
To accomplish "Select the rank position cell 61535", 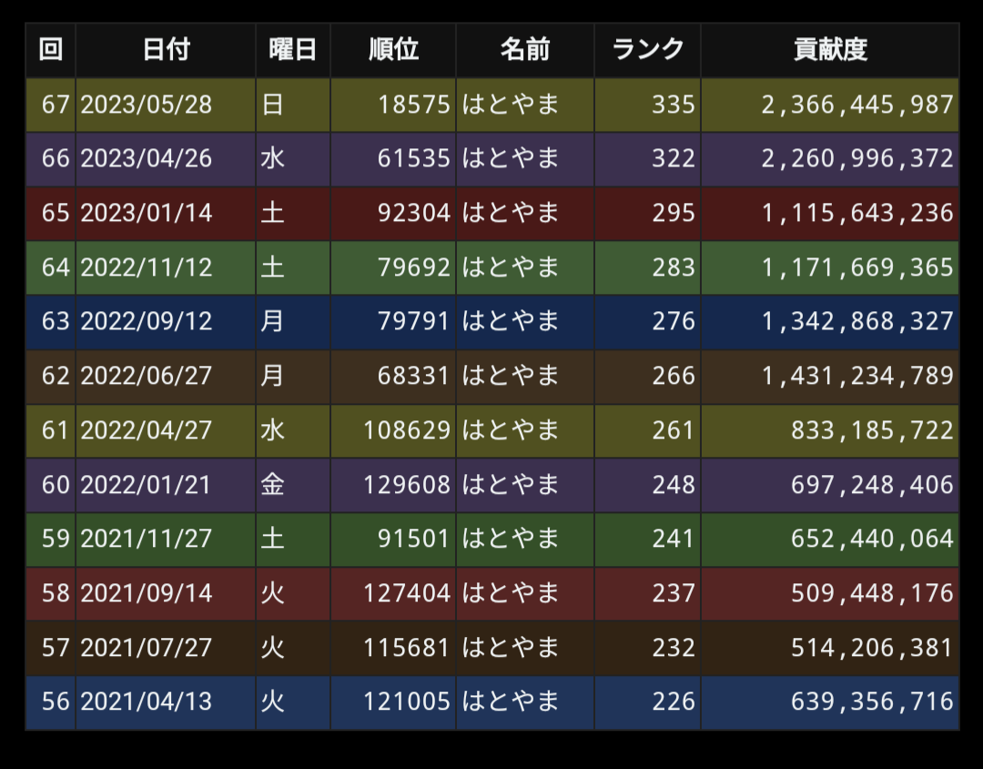I will pyautogui.click(x=414, y=159).
